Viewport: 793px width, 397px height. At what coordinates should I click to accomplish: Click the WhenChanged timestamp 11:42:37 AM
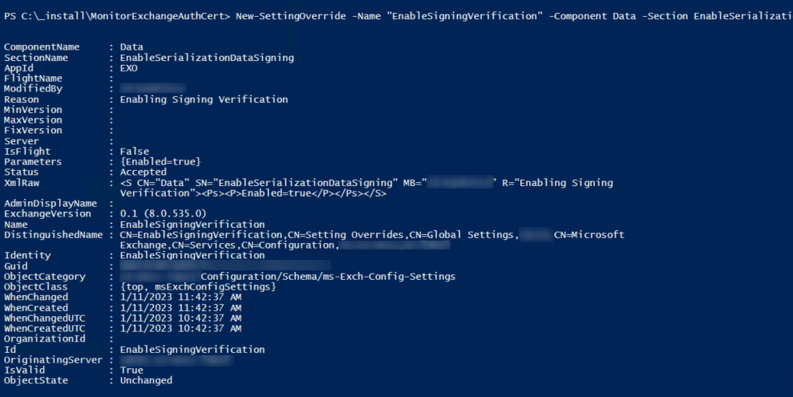209,298
